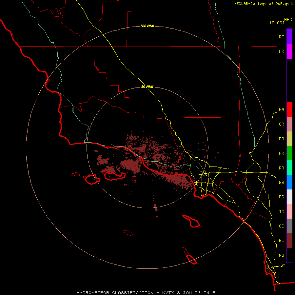Image resolution: width=295 pixels, height=295 pixels.
Task: Click the BD yellow legend swatch
Action: (x=289, y=139)
